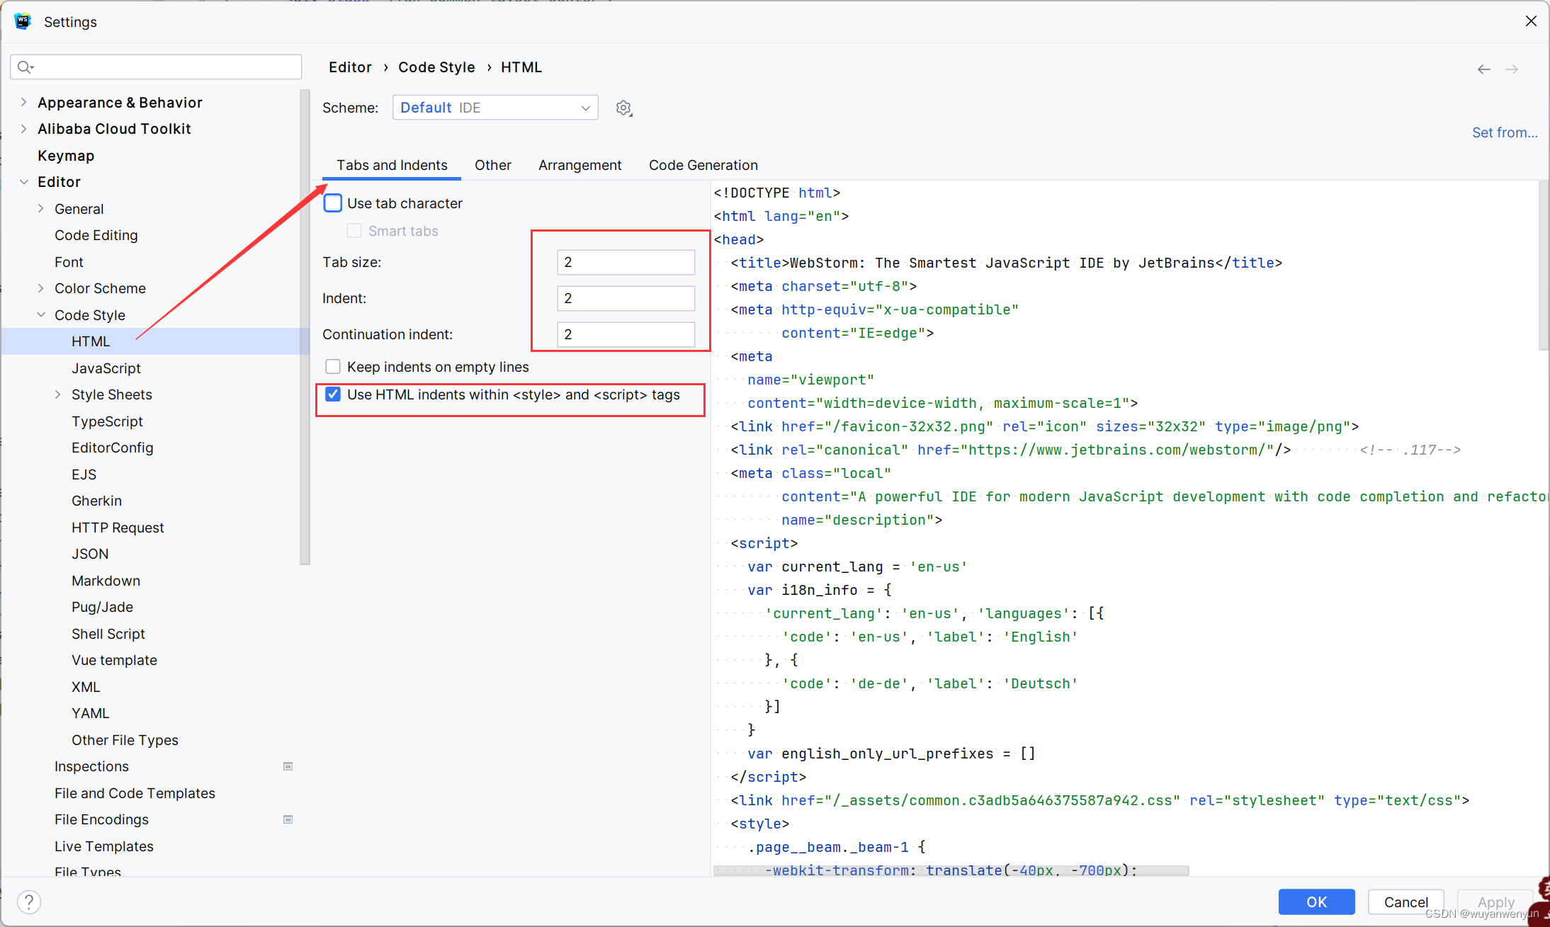The height and width of the screenshot is (927, 1550).
Task: Expand Alibaba Cloud Toolkit section
Action: 23,129
